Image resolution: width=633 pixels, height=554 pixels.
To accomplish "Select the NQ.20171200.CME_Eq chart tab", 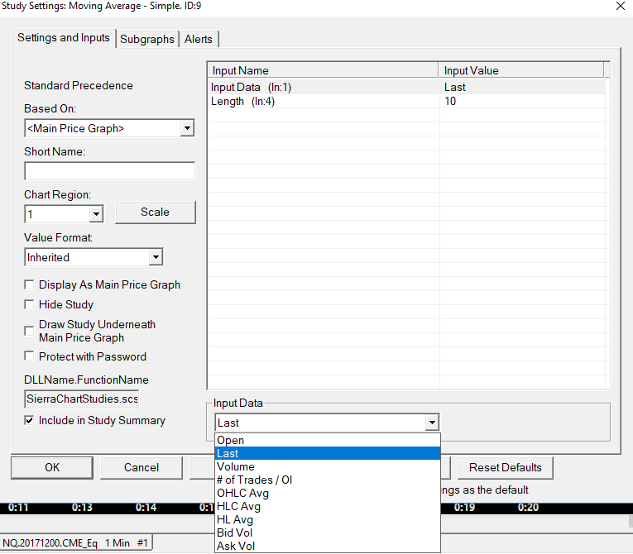I will (x=76, y=543).
